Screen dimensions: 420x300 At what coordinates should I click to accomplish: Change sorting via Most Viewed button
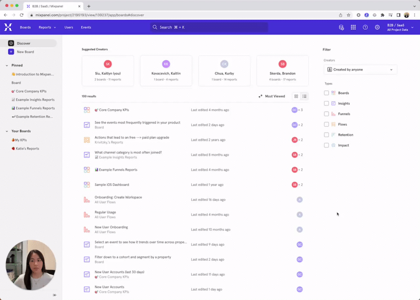tap(272, 96)
